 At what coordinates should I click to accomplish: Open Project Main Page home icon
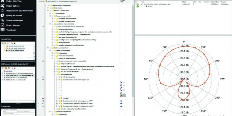coord(2,1)
